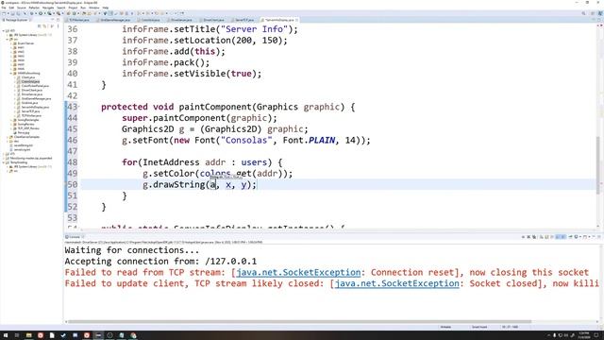Image resolution: width=604 pixels, height=340 pixels.
Task: Switch to the GridGameManager.java editor tab
Action: pyautogui.click(x=115, y=20)
